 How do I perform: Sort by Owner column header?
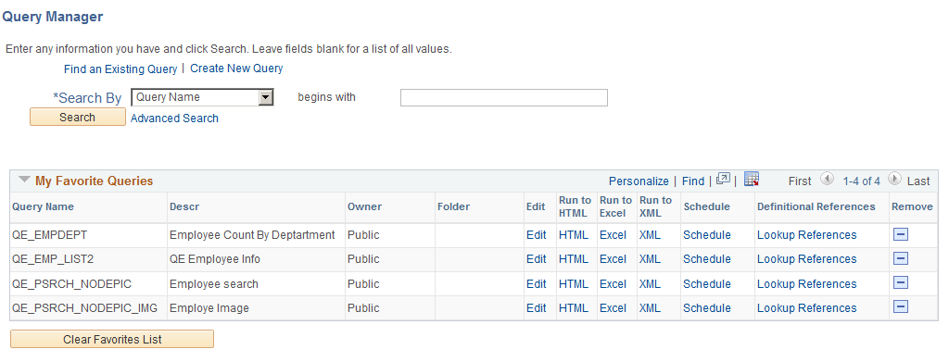(x=364, y=206)
